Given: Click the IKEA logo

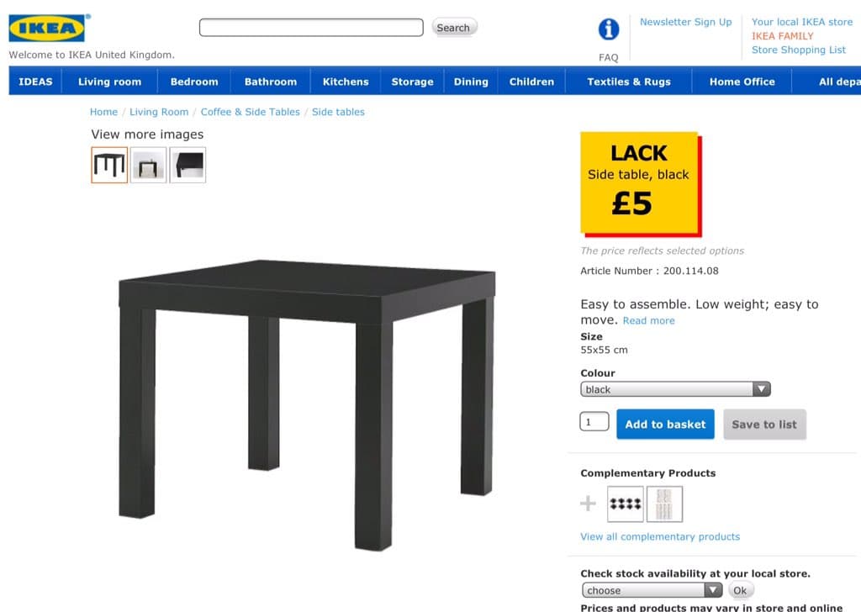Looking at the screenshot, I should tap(48, 28).
